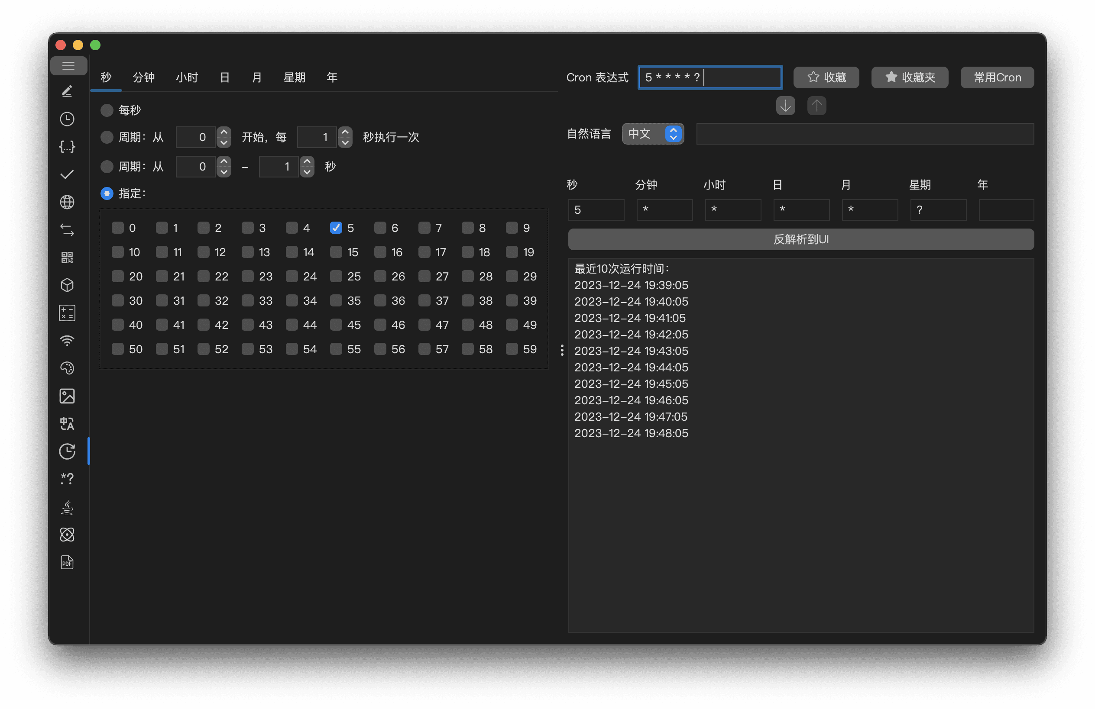Collapse the sidebar with hamburger menu

68,65
